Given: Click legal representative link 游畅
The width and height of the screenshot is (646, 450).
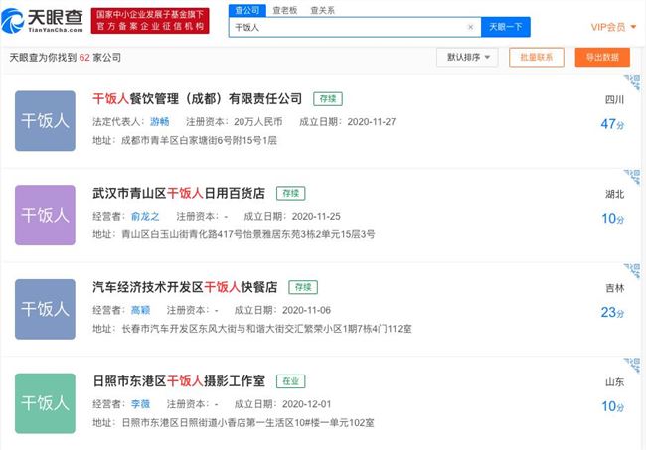Looking at the screenshot, I should pyautogui.click(x=159, y=122).
